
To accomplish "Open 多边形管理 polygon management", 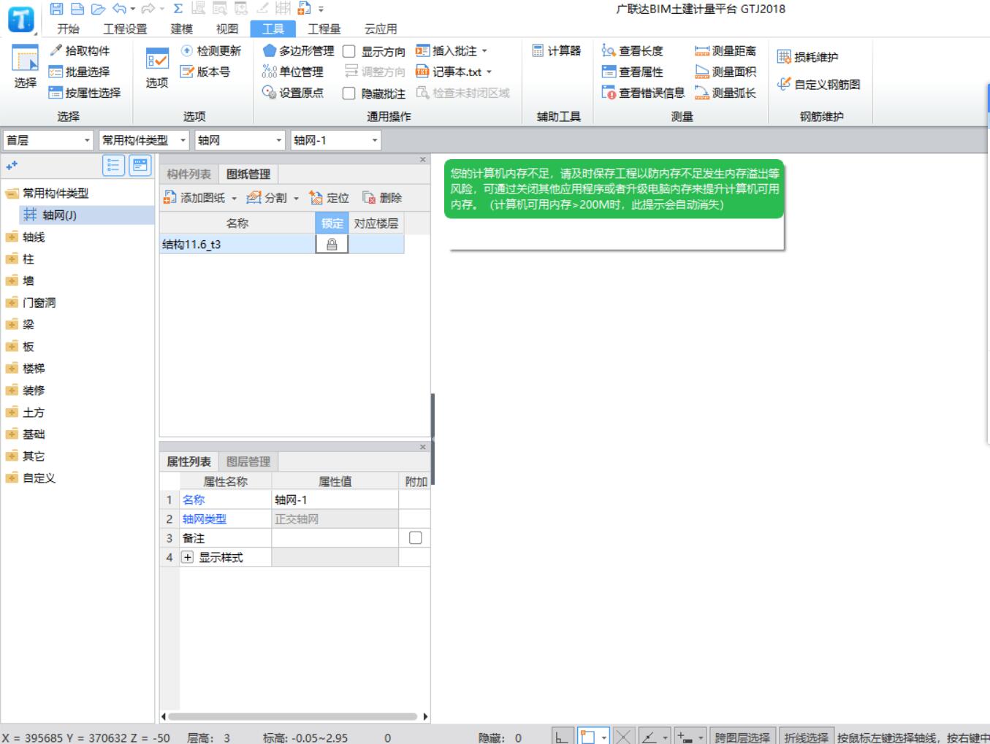I will [298, 50].
